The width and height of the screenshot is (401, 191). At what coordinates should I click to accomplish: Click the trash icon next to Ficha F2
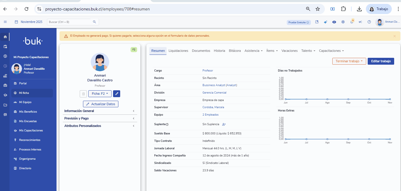coord(83,94)
